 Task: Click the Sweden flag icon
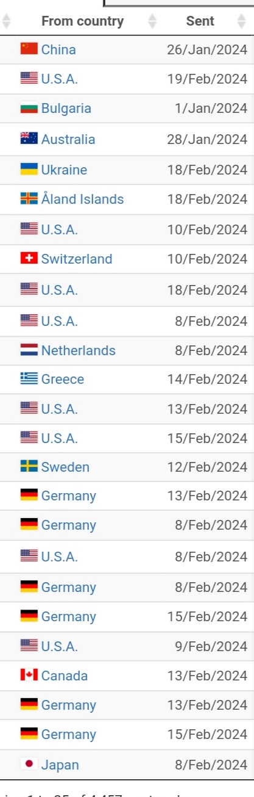coord(29,467)
